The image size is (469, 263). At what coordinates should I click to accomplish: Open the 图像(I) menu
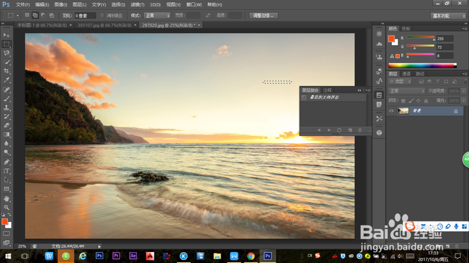[61, 5]
